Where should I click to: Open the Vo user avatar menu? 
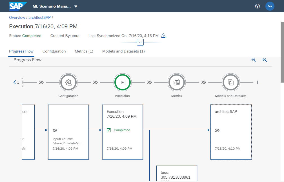(x=270, y=6)
